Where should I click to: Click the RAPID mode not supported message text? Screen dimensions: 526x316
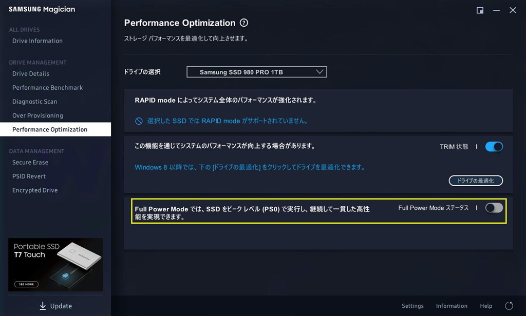228,121
